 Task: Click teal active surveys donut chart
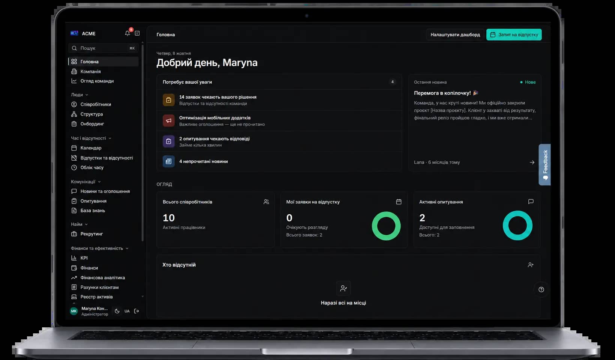click(517, 226)
